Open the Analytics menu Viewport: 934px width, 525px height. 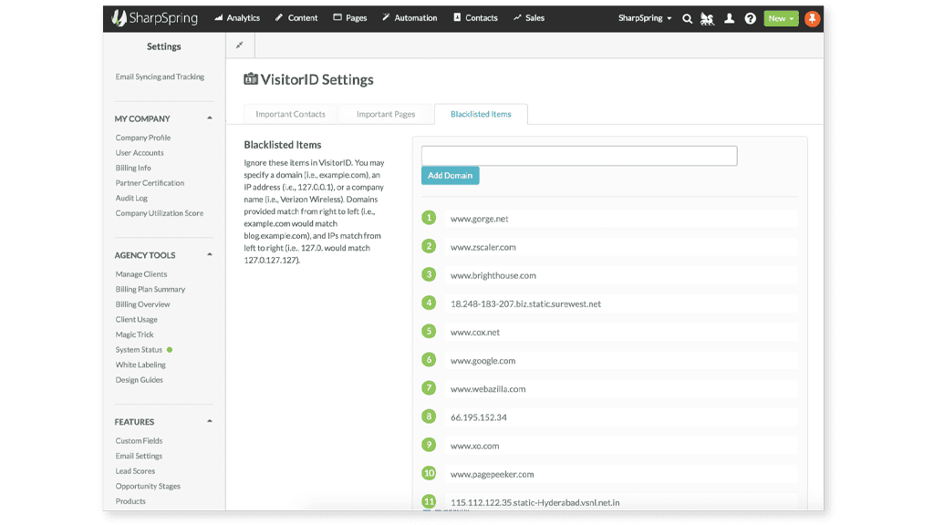tap(237, 18)
